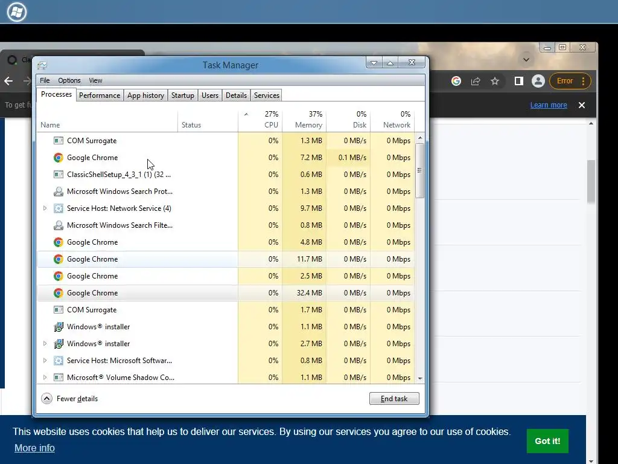
Task: Click Microsoft Windows Search Filter icon
Action: click(x=59, y=225)
